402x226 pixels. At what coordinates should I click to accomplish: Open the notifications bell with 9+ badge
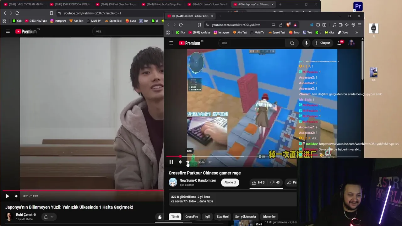pos(340,43)
